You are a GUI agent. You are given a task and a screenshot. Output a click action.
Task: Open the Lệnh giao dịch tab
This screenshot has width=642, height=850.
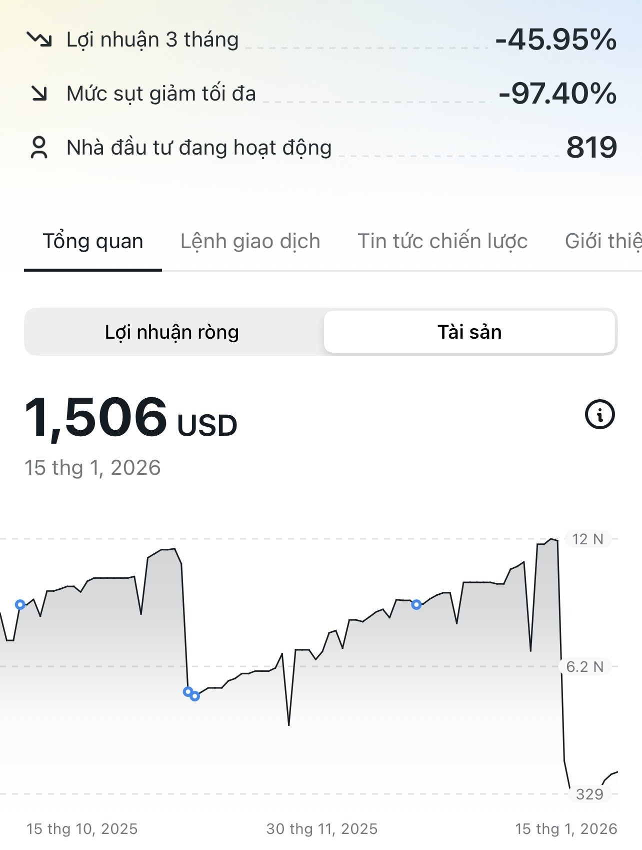[250, 241]
